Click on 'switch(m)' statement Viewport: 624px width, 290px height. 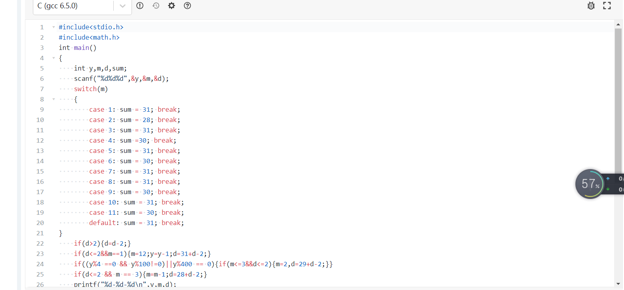tap(91, 89)
